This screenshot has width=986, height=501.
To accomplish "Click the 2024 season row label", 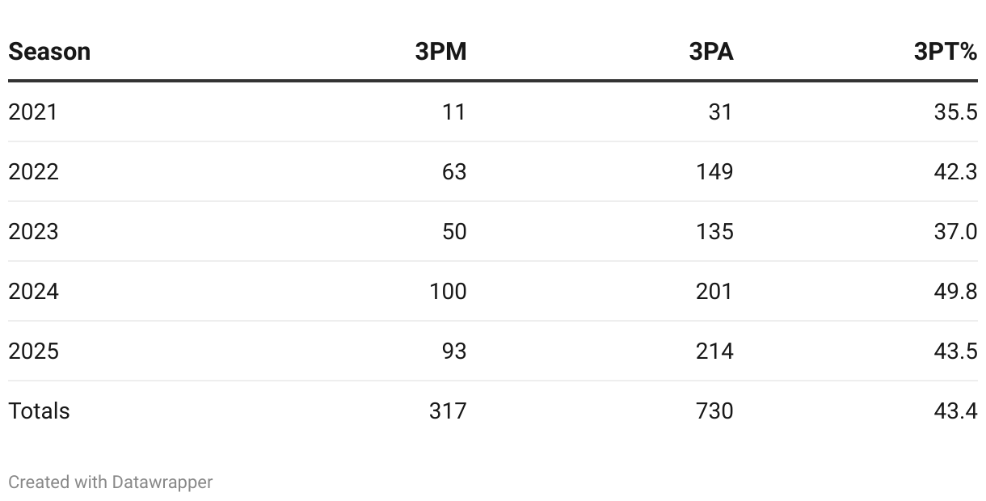I will [x=33, y=291].
